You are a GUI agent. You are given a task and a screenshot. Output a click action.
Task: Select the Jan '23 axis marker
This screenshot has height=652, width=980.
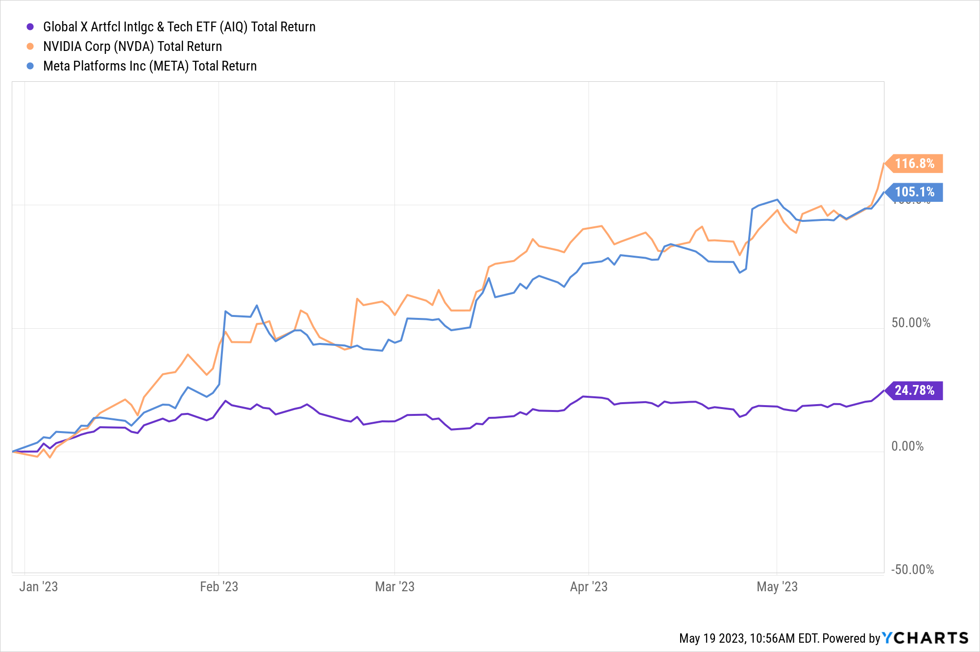pos(38,586)
